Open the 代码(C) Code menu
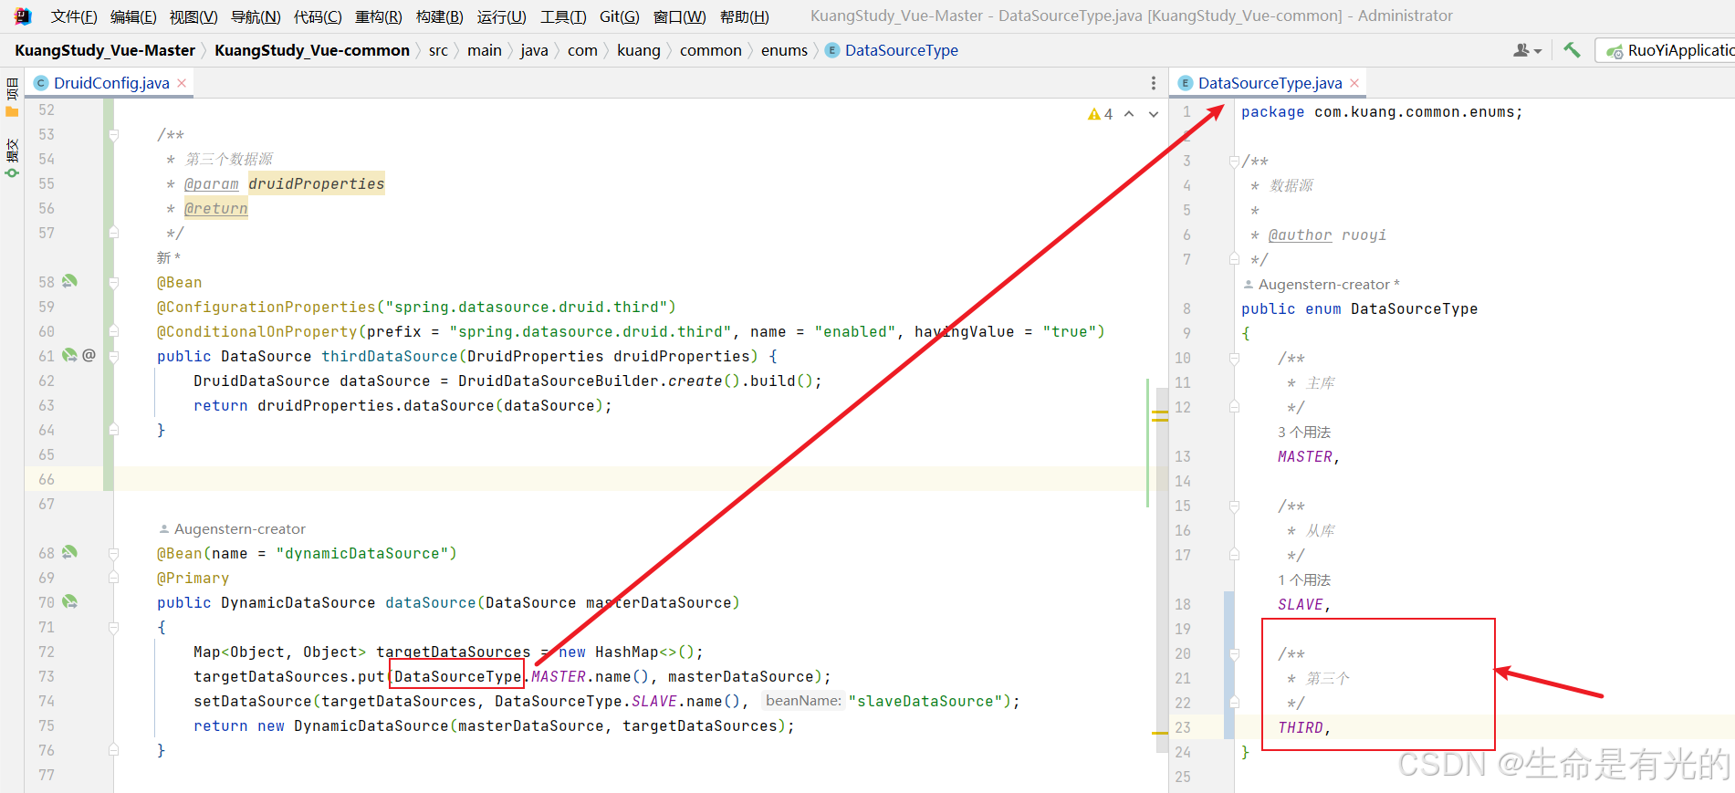Viewport: 1735px width, 793px height. tap(318, 16)
